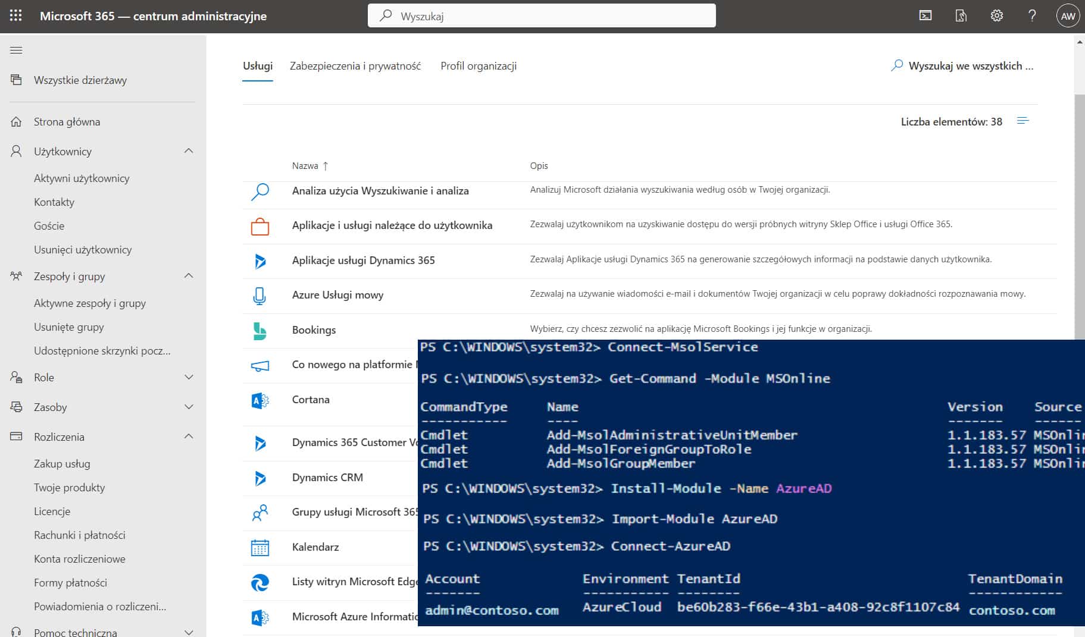Expand the Pomoc techniczna chevron
1085x637 pixels.
click(x=189, y=632)
